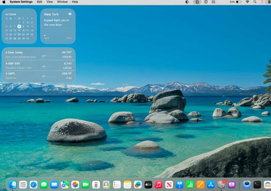Launch Terminal from the Dock
This screenshot has width=271, height=191.
pos(257,184)
